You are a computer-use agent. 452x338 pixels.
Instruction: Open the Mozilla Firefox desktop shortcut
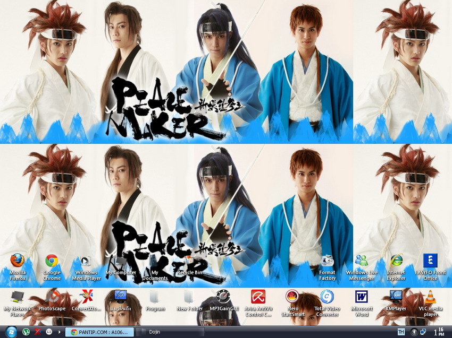pyautogui.click(x=18, y=267)
